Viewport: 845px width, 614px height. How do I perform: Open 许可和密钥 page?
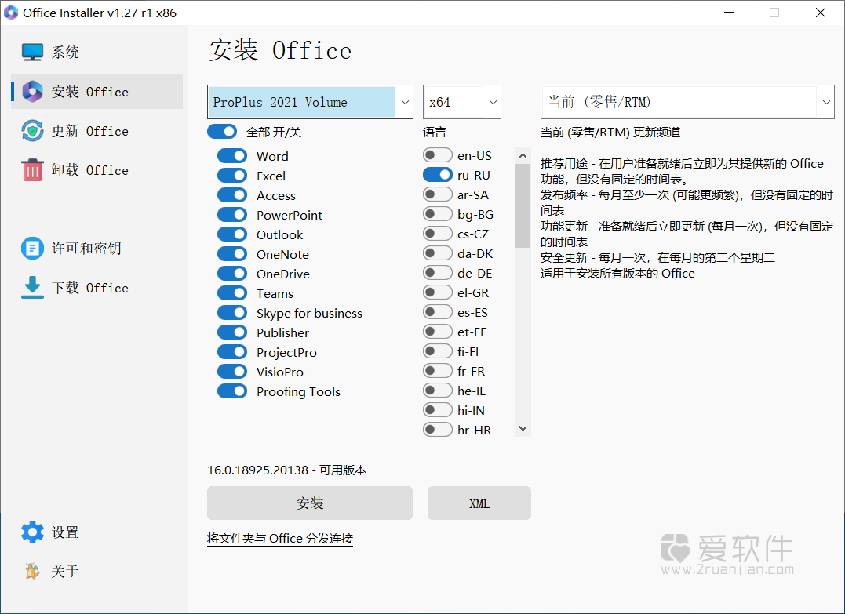[x=97, y=249]
